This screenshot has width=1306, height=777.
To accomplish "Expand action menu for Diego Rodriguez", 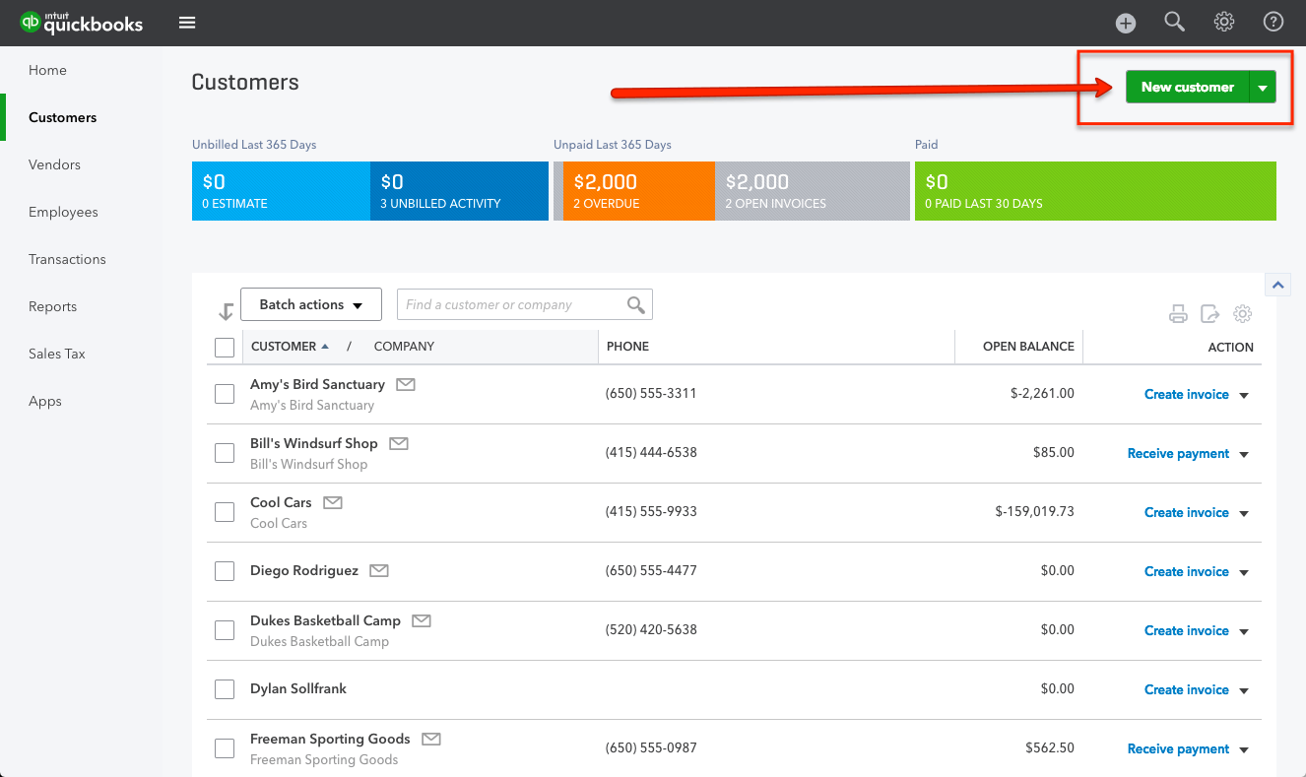I will click(1244, 572).
